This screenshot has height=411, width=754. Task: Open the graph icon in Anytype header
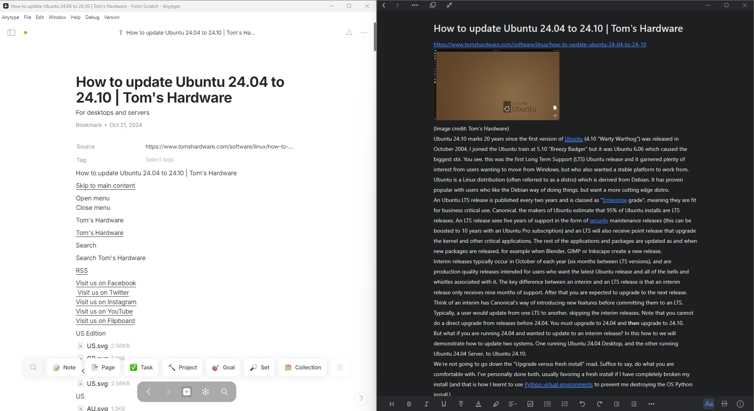pos(349,33)
